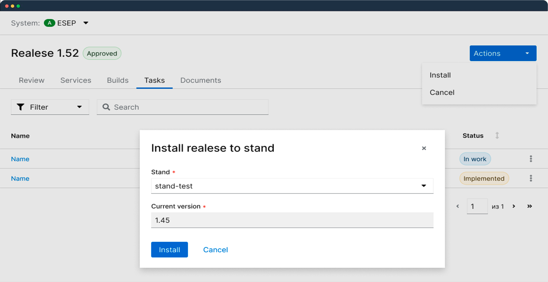Click the green ESEP system avatar

[x=49, y=23]
